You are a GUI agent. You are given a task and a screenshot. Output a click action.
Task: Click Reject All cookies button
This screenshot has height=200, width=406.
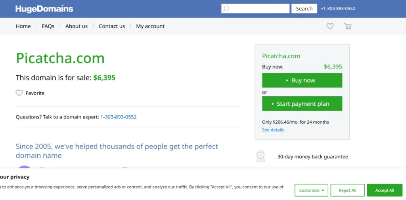point(347,190)
